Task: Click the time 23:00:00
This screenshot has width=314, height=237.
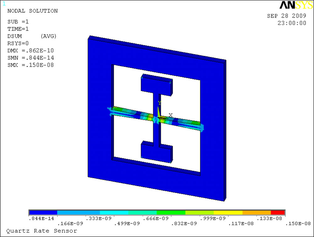Action: point(292,23)
